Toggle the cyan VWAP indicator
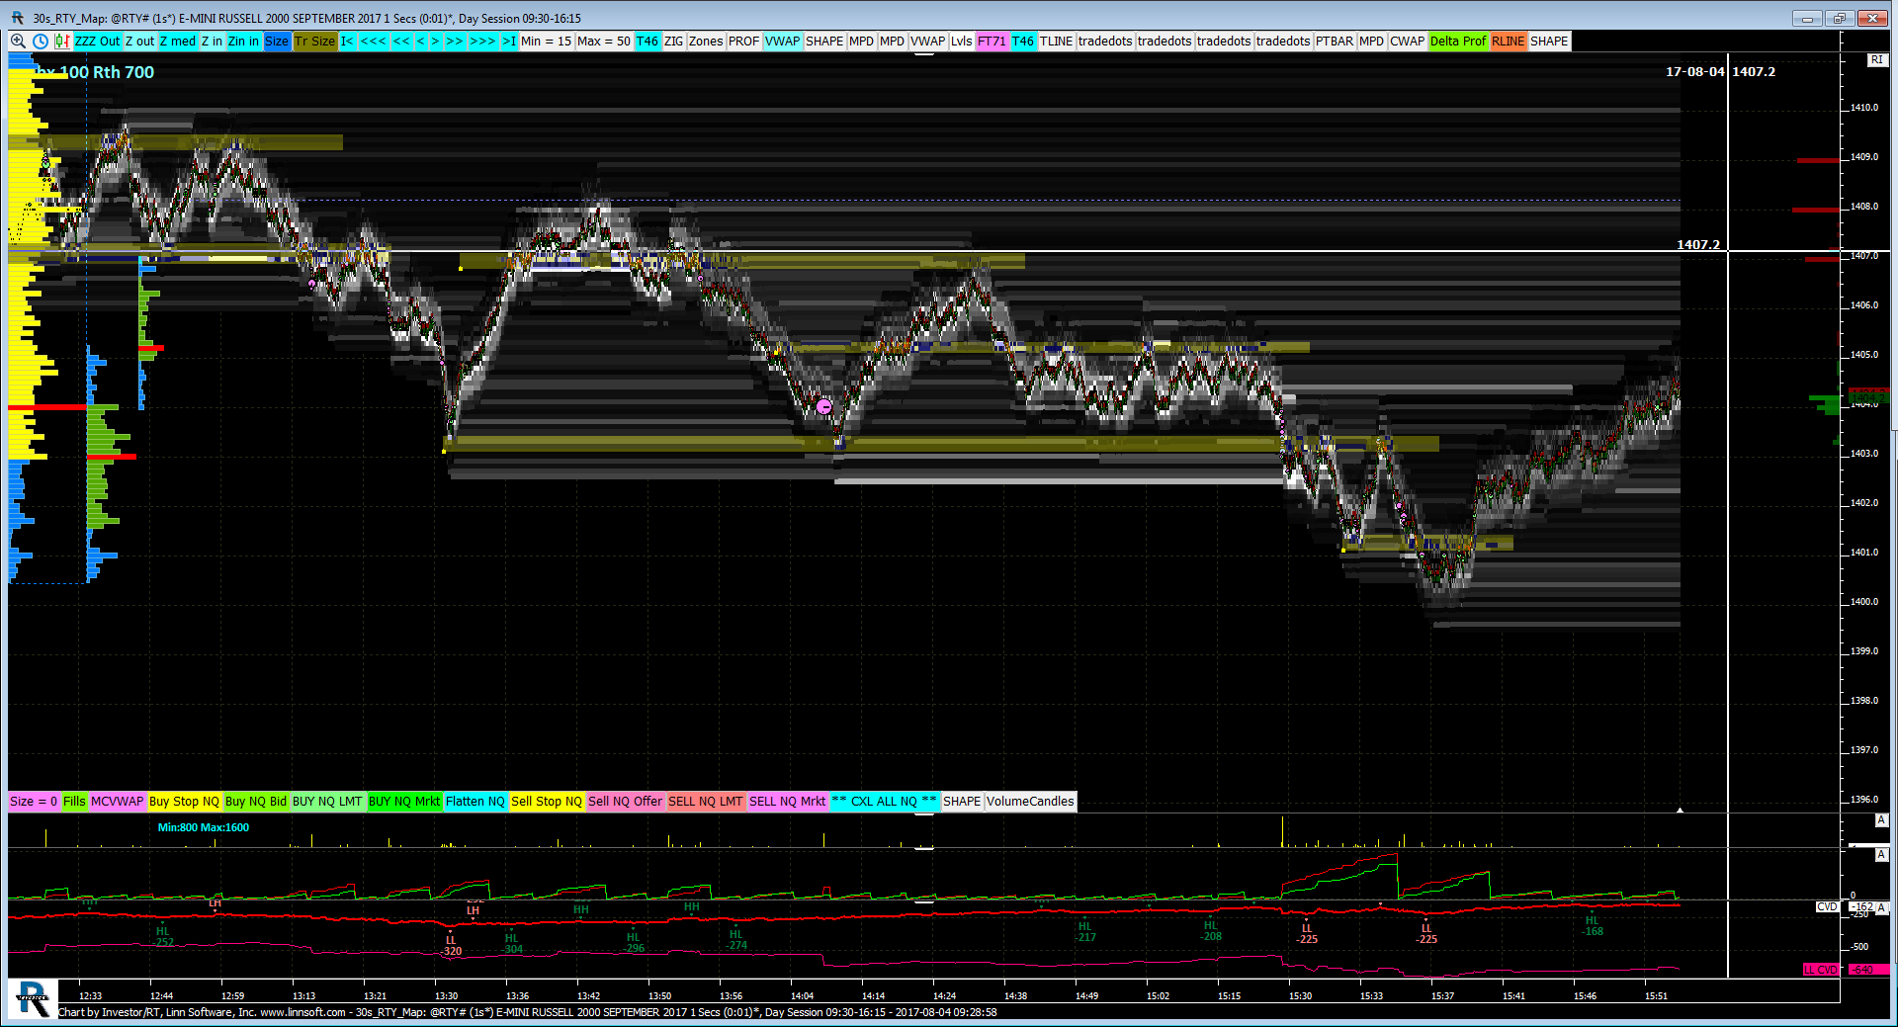The width and height of the screenshot is (1898, 1027). click(783, 42)
